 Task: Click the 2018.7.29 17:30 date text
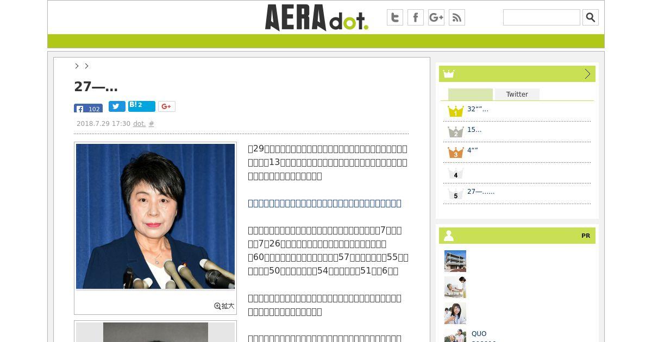click(x=103, y=124)
